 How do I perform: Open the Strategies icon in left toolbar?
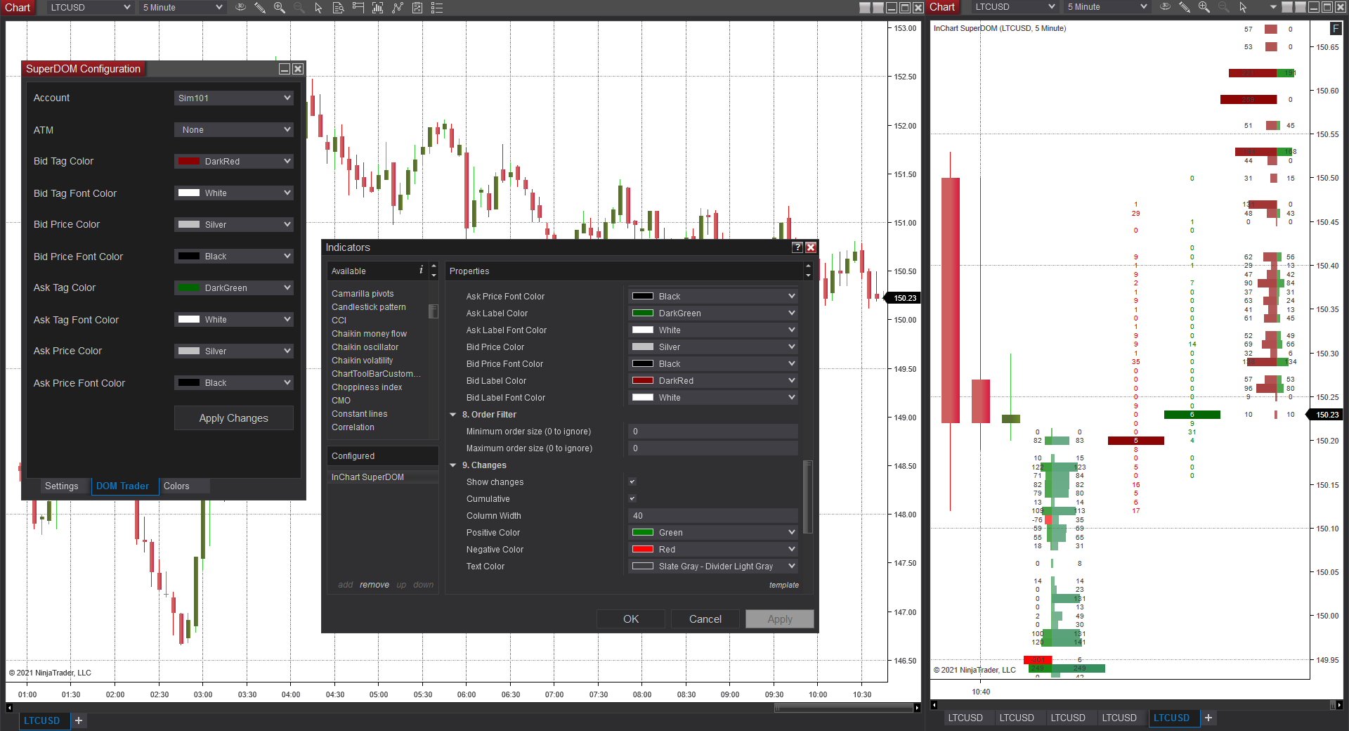(417, 7)
